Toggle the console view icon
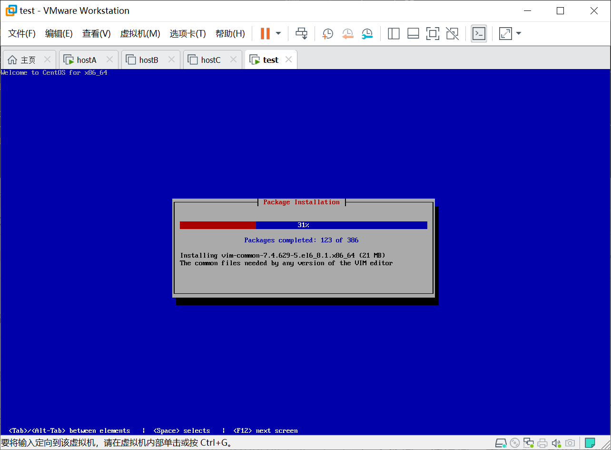The width and height of the screenshot is (611, 450). 479,33
